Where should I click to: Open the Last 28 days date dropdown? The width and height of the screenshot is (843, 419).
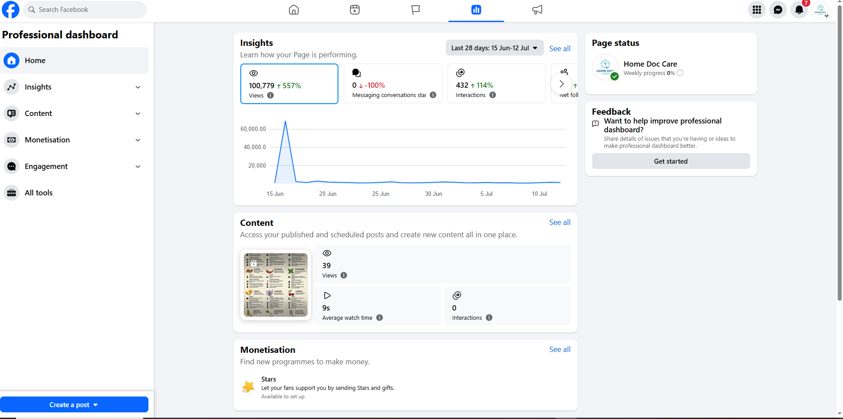(x=494, y=48)
